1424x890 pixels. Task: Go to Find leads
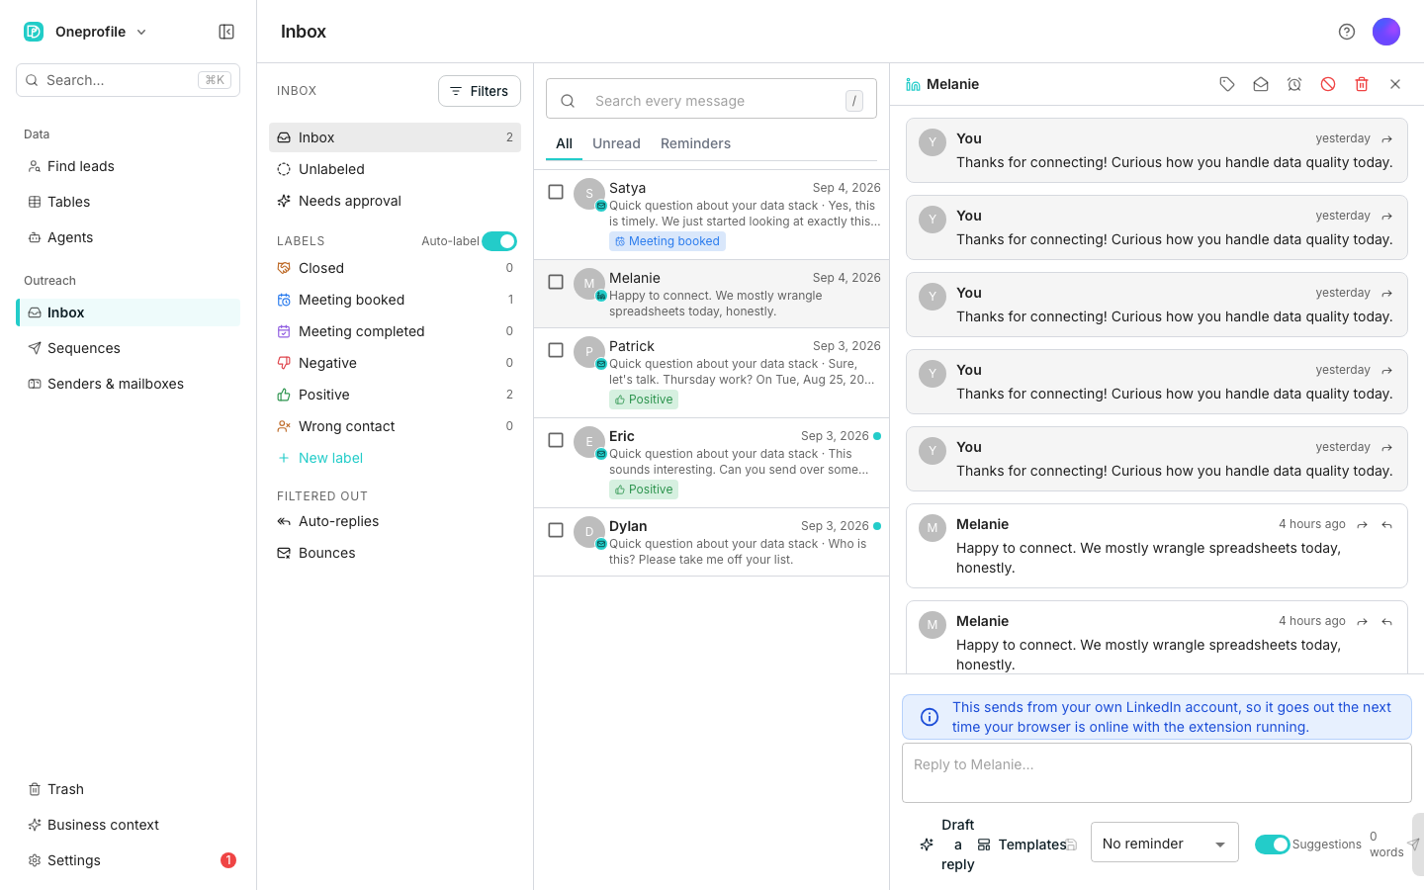(129, 166)
